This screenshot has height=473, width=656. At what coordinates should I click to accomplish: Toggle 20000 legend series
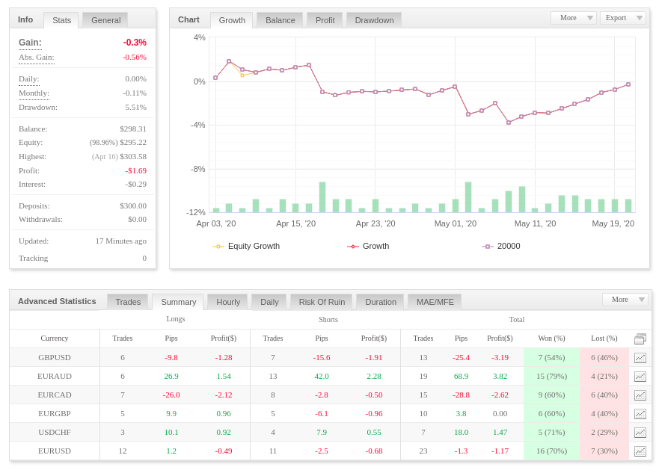pyautogui.click(x=501, y=246)
